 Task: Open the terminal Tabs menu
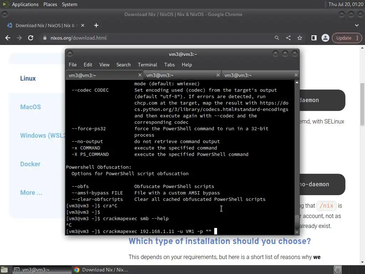[x=169, y=65]
